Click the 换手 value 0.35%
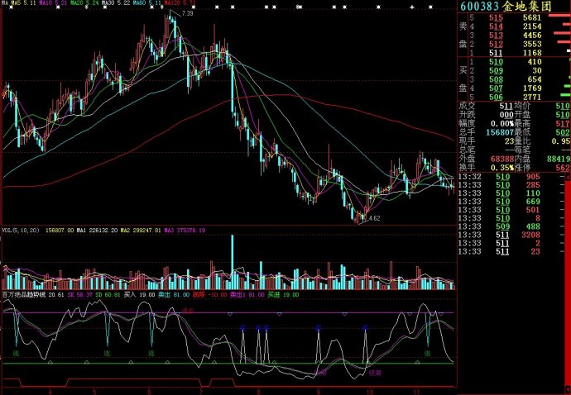 click(x=502, y=168)
